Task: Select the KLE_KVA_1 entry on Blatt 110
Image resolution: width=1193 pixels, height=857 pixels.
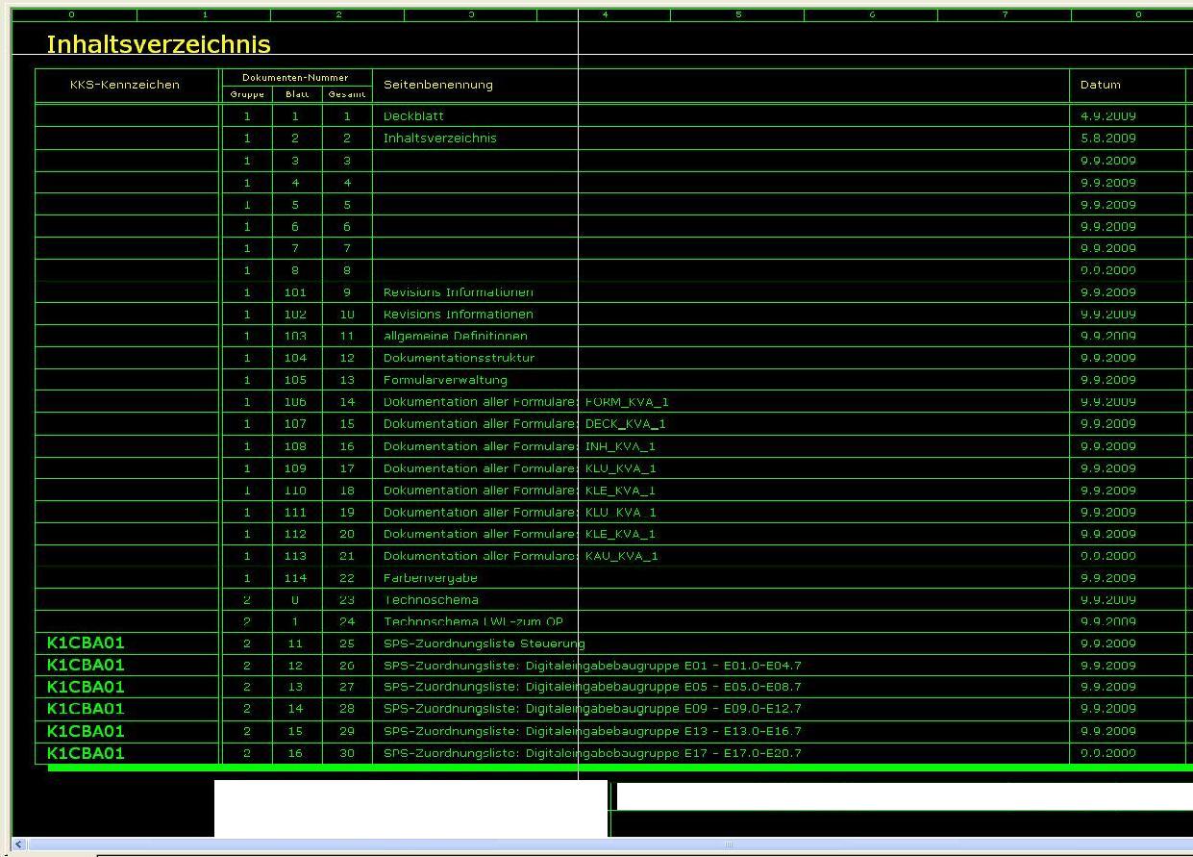Action: pyautogui.click(x=520, y=491)
